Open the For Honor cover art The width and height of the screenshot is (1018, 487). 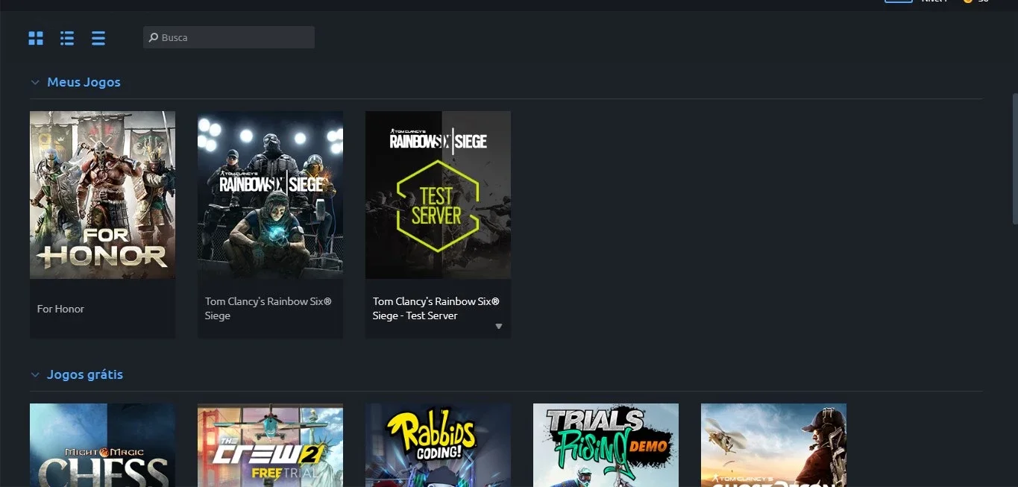(102, 195)
